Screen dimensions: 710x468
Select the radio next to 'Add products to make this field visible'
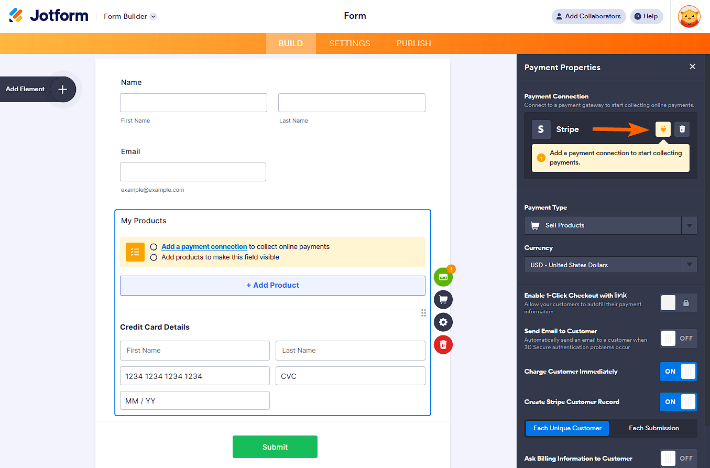[x=154, y=257]
